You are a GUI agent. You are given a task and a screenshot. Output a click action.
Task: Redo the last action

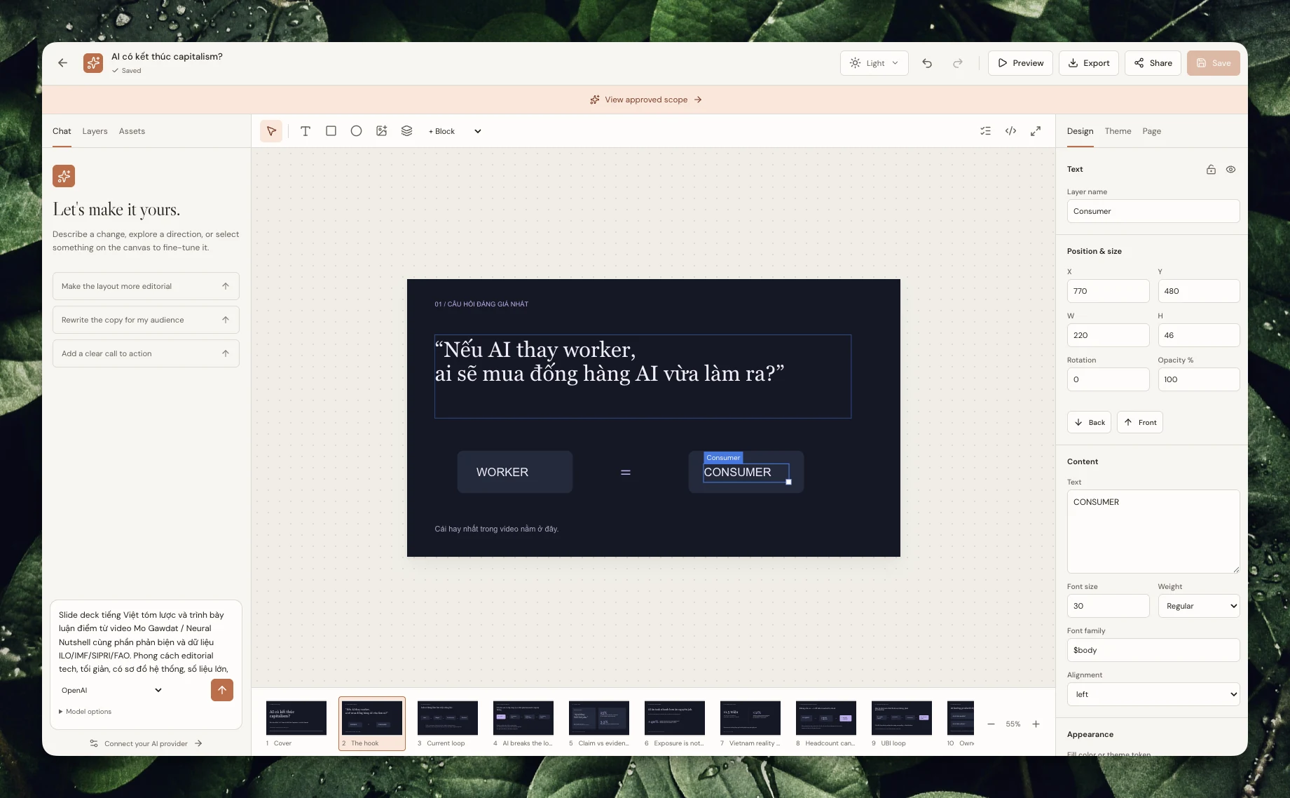coord(958,63)
